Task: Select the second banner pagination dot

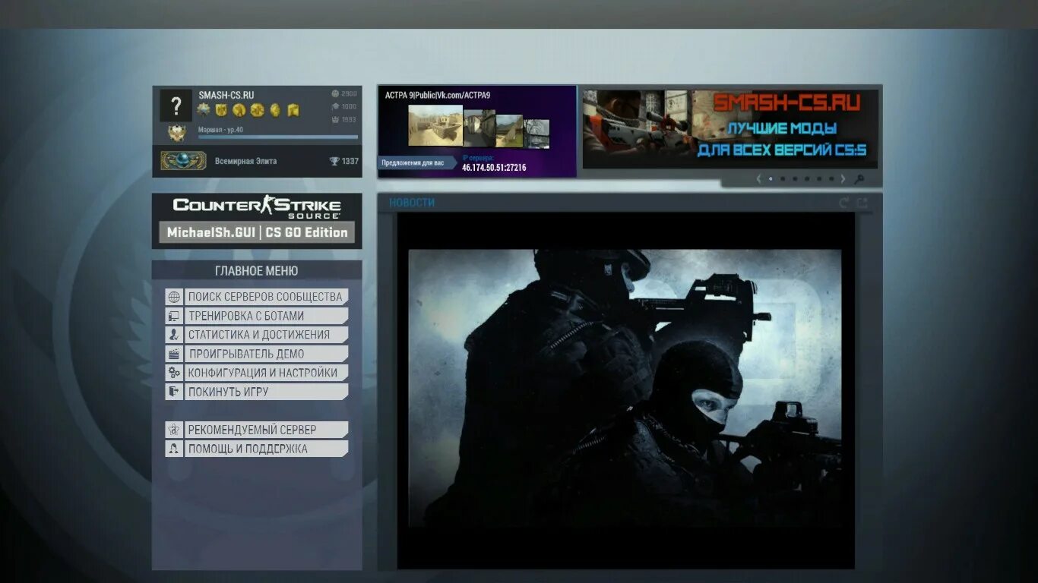Action: [783, 179]
